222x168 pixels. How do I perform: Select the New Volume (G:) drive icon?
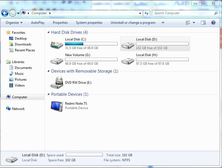(x=57, y=60)
